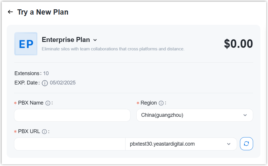Click the $0.00 price
The width and height of the screenshot is (268, 166).
[238, 44]
